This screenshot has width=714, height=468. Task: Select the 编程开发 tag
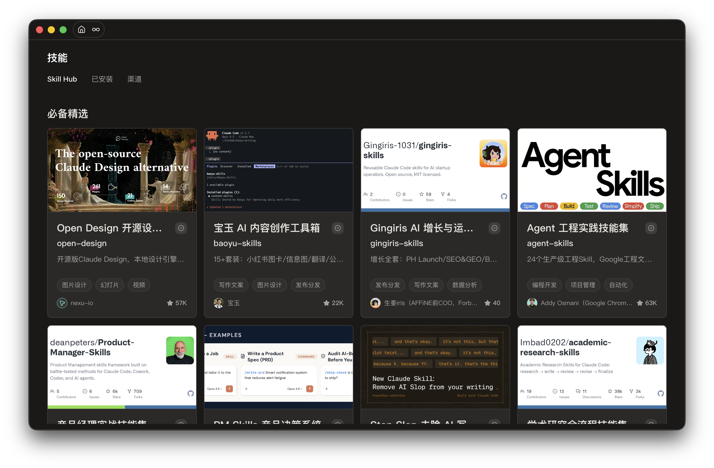[x=544, y=285]
